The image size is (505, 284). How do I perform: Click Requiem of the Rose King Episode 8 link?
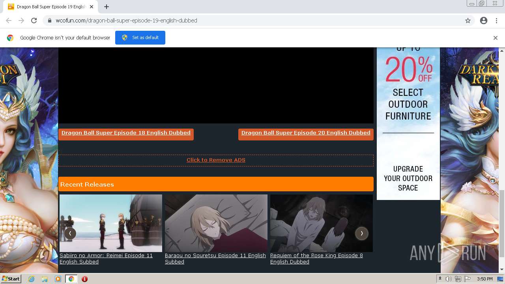316,258
